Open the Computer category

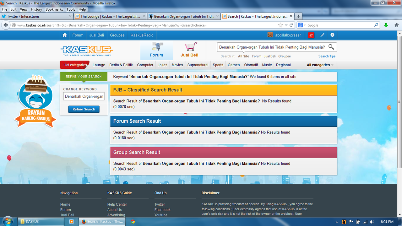pos(145,65)
